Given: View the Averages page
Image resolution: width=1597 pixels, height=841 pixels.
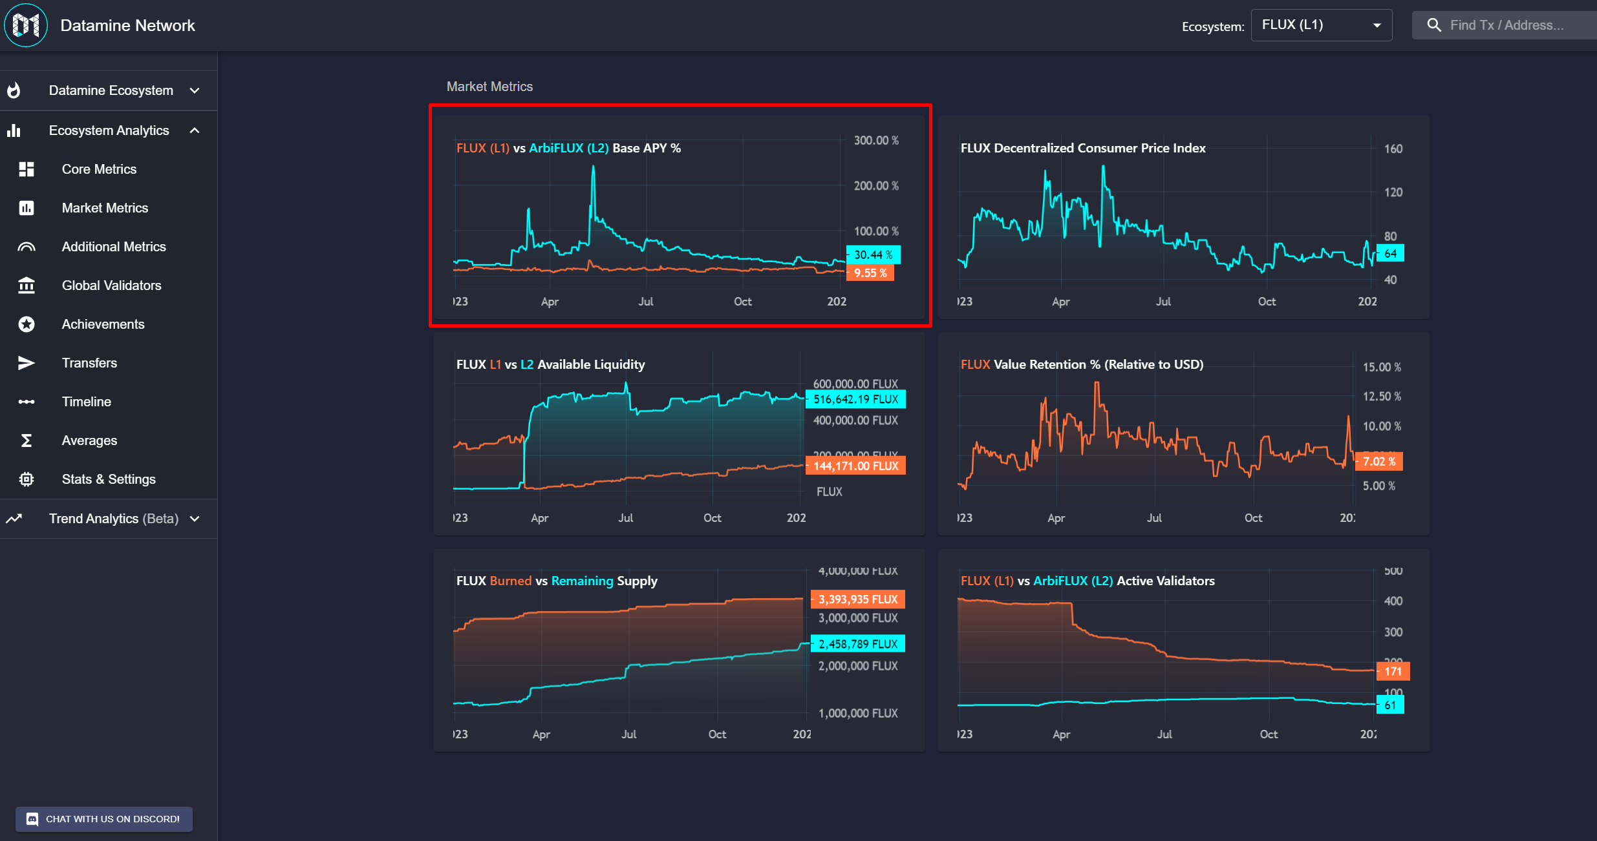Looking at the screenshot, I should click(x=109, y=441).
